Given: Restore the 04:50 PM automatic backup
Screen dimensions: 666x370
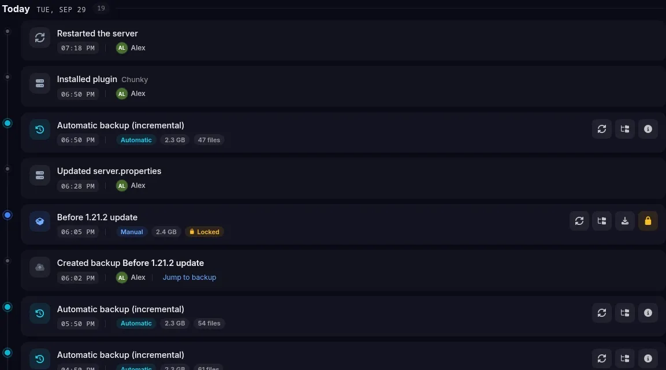Looking at the screenshot, I should pos(602,358).
